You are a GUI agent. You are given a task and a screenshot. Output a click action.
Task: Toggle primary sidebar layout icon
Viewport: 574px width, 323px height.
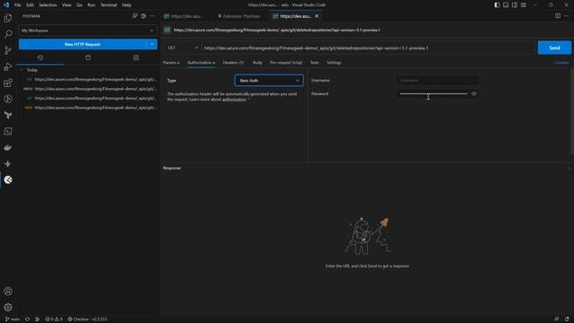[x=497, y=5]
